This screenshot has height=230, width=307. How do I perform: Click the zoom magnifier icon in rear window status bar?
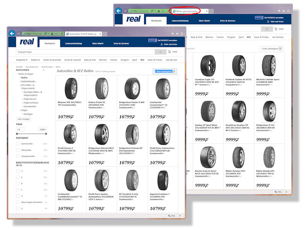click(276, 192)
